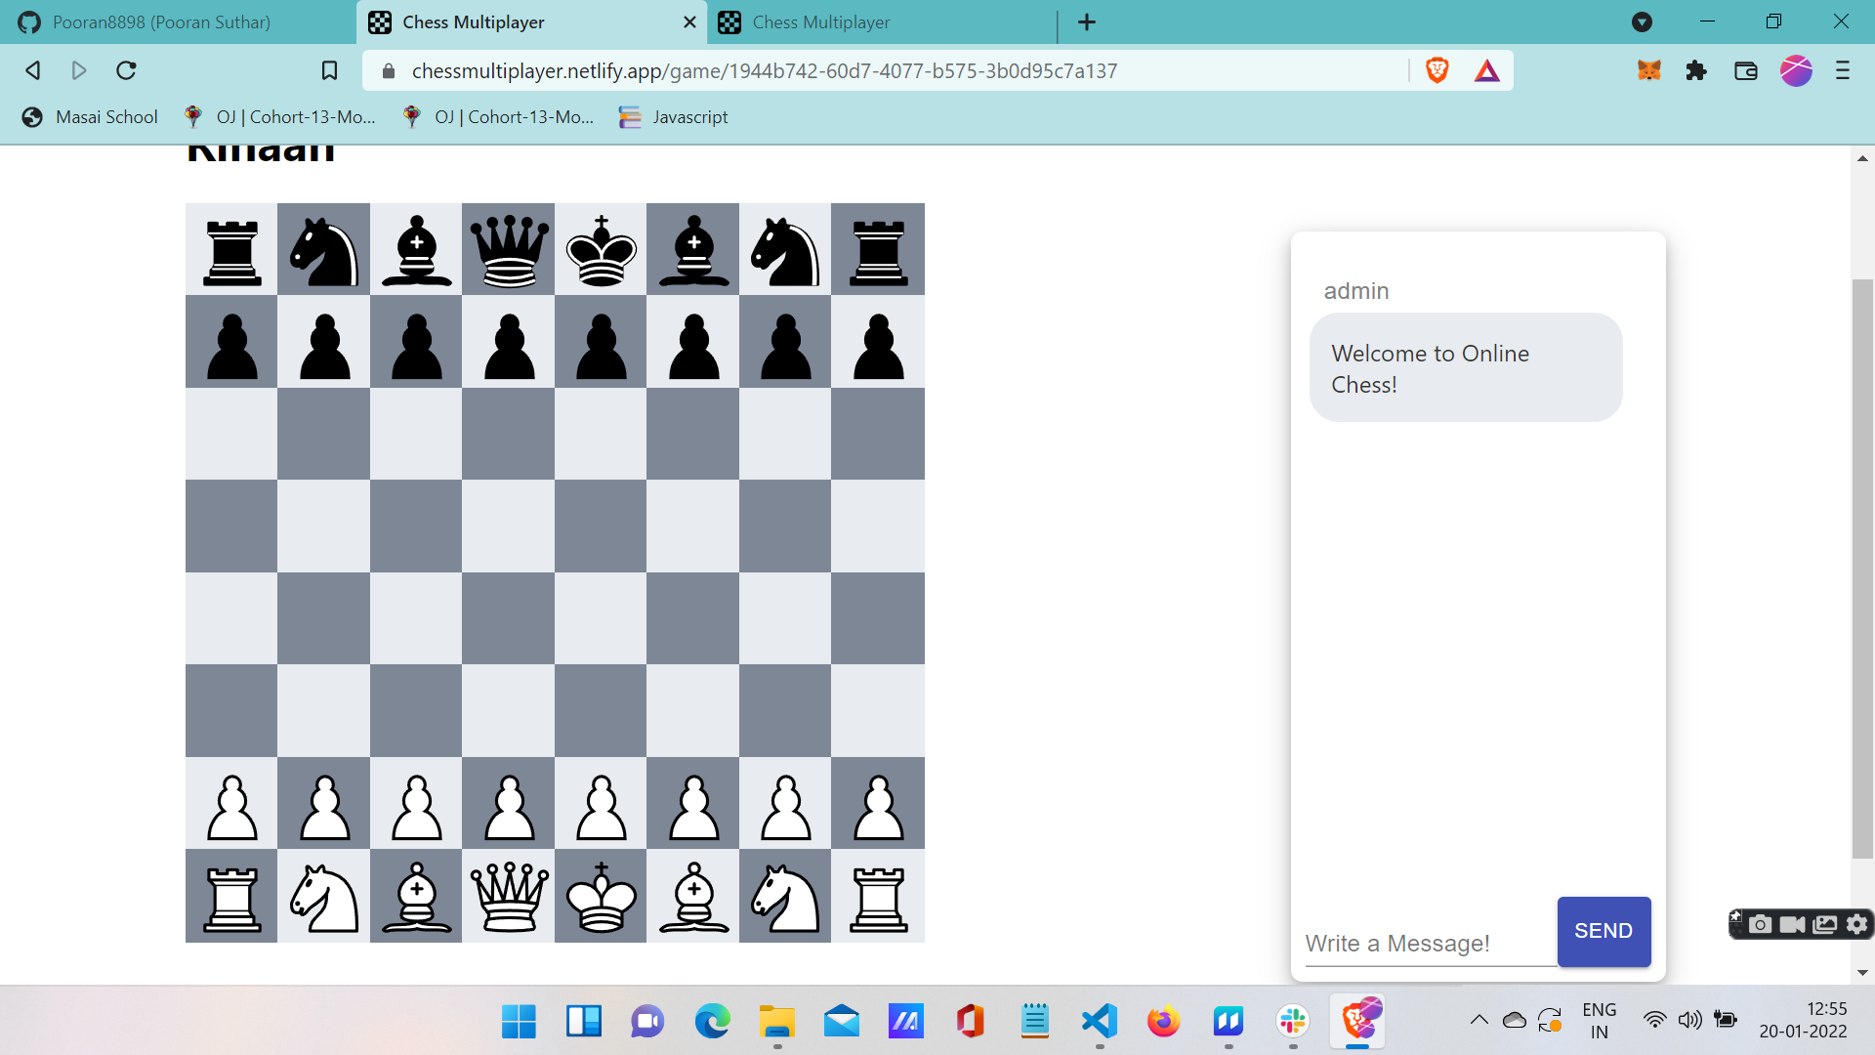Switch to the second Chess Multiplayer tab
This screenshot has width=1875, height=1055.
click(820, 21)
